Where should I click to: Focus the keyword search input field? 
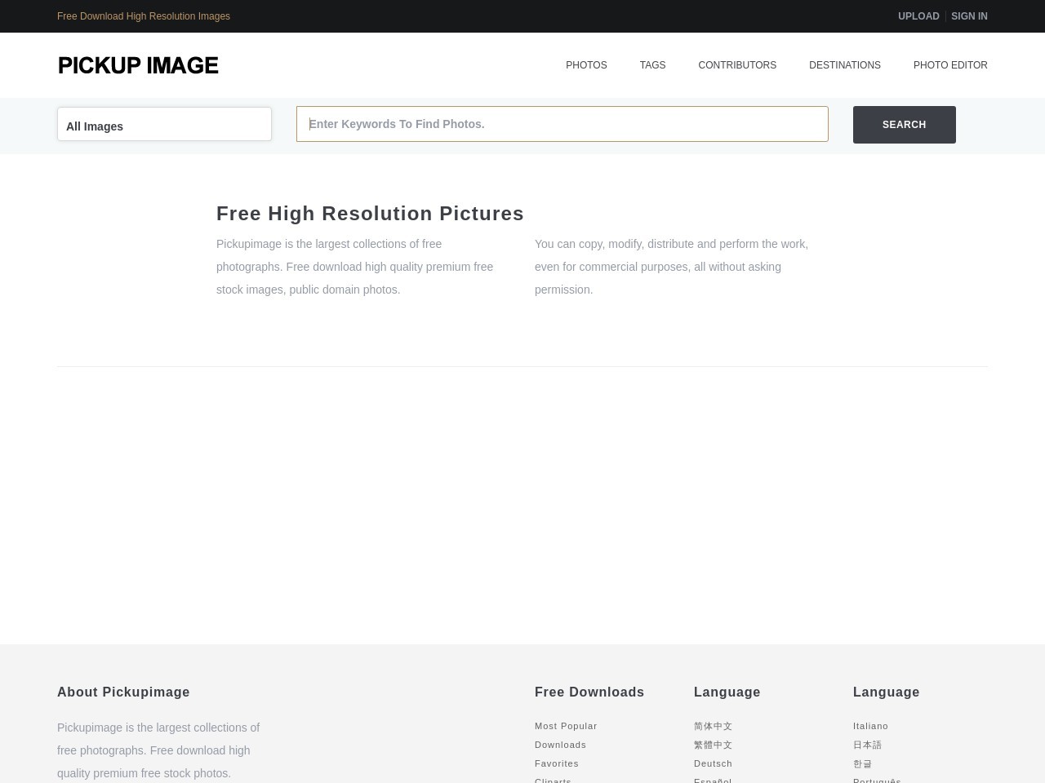click(x=562, y=124)
